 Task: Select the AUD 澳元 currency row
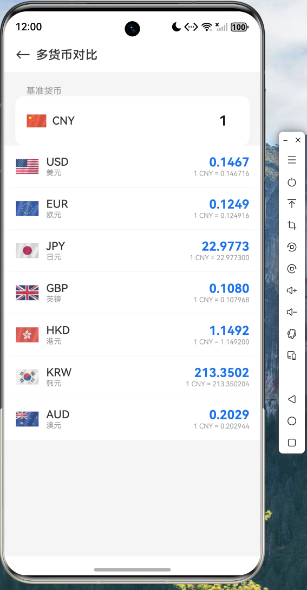[133, 419]
